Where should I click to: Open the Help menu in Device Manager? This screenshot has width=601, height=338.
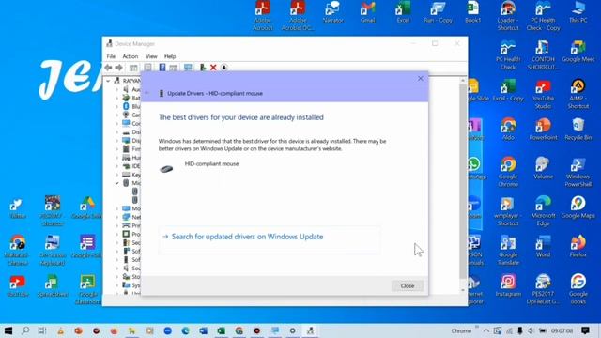[x=170, y=56]
